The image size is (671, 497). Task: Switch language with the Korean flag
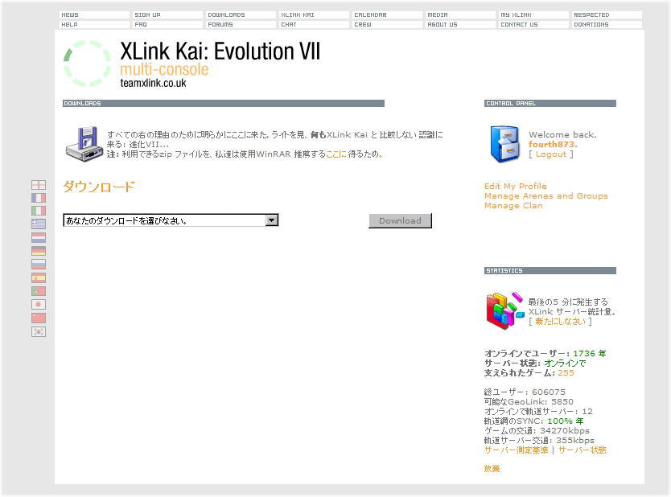click(x=39, y=331)
